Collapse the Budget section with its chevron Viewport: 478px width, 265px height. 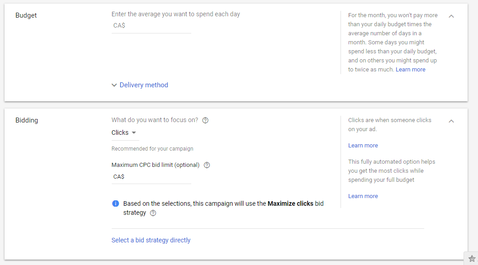click(451, 16)
